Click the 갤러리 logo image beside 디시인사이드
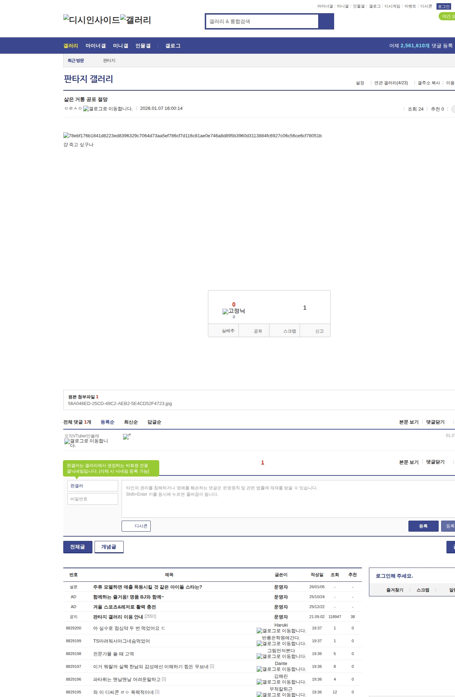Image resolution: width=455 pixels, height=697 pixels. click(136, 20)
